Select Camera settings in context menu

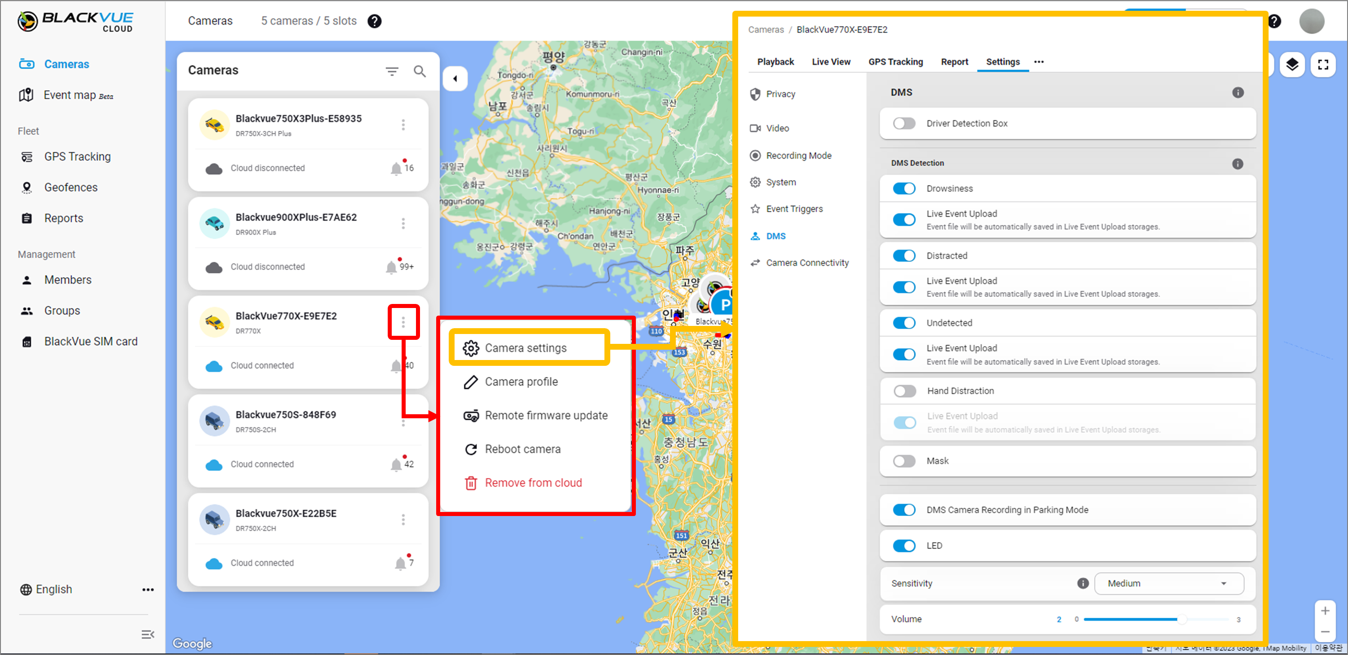click(x=530, y=348)
